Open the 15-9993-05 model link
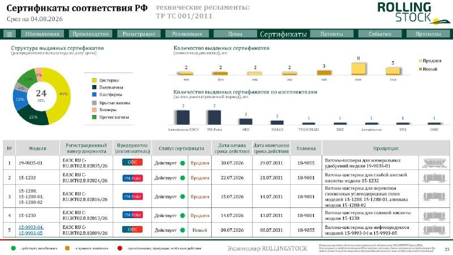The width and height of the screenshot is (453, 255). 31,233
